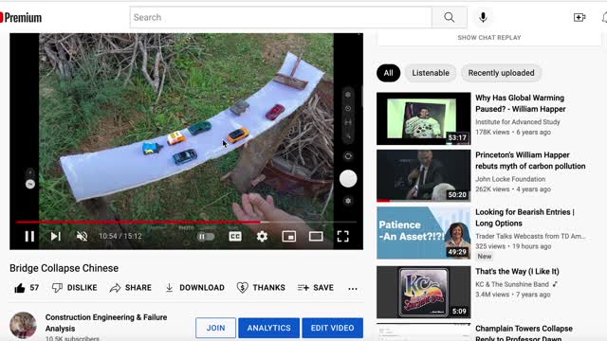
Task: Download the video
Action: 194,288
